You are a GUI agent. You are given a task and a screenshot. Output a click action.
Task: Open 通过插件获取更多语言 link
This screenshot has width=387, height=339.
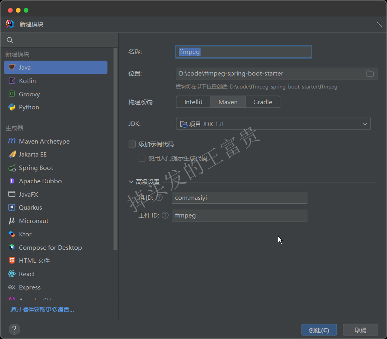coord(42,310)
